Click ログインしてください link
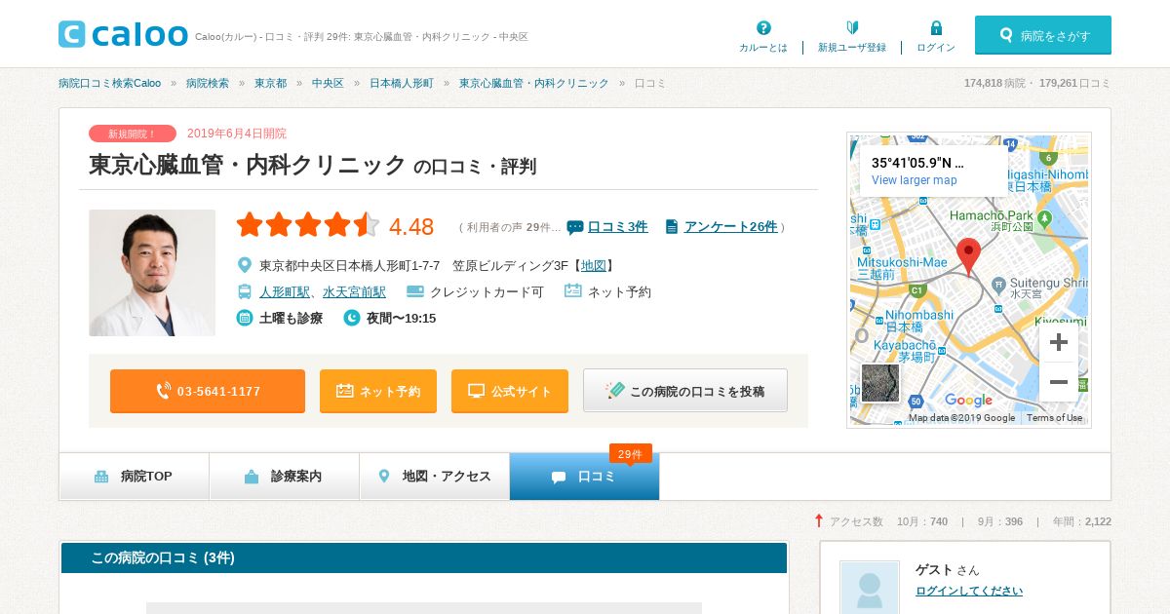The image size is (1170, 614). coord(969,591)
